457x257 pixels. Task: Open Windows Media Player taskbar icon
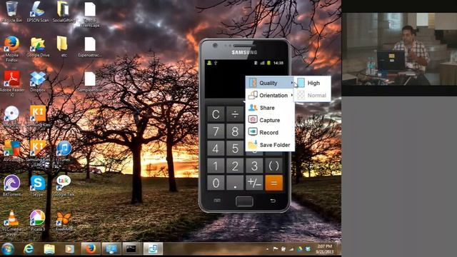click(x=69, y=249)
